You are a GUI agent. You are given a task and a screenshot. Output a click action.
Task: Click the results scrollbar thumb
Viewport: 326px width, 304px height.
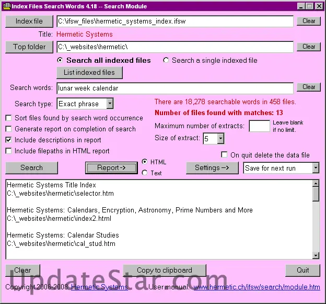[x=316, y=194]
